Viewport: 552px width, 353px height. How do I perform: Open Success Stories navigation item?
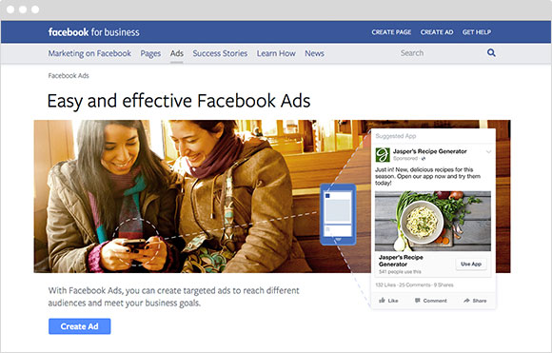(x=220, y=53)
